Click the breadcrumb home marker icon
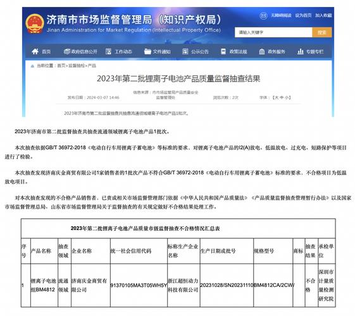This screenshot has height=316, width=355. click(x=32, y=66)
